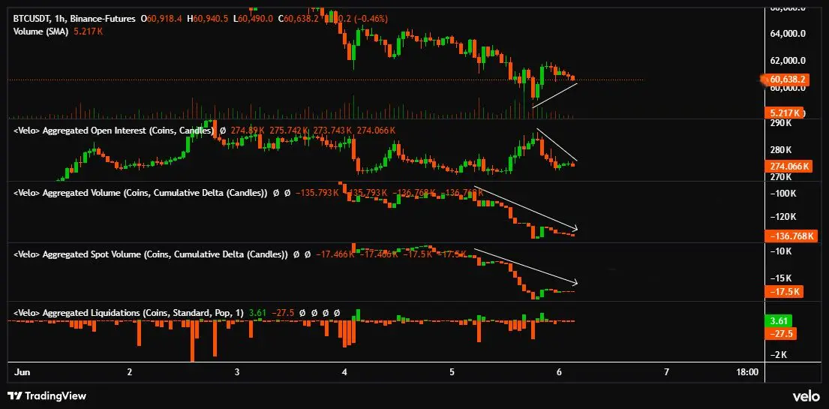This screenshot has height=409, width=829.
Task: Click the orange -27.5 liquidations axis label
Action: 781,334
